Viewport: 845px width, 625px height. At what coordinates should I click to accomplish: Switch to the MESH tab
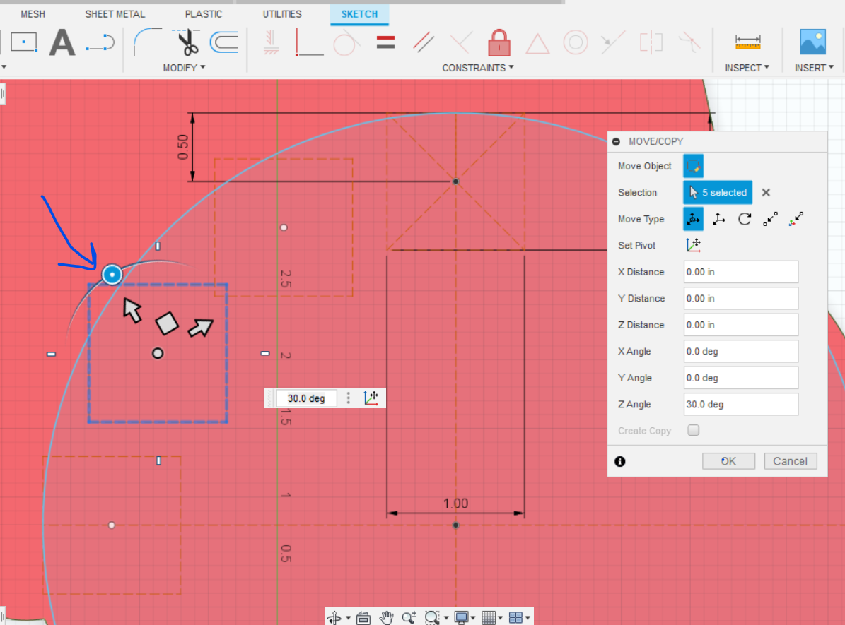[33, 14]
